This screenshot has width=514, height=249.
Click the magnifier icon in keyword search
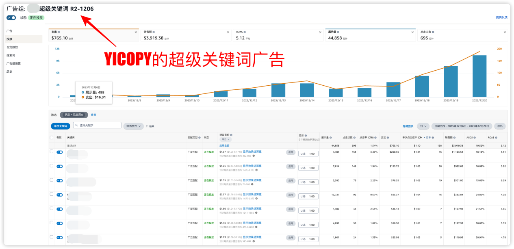coord(76,126)
